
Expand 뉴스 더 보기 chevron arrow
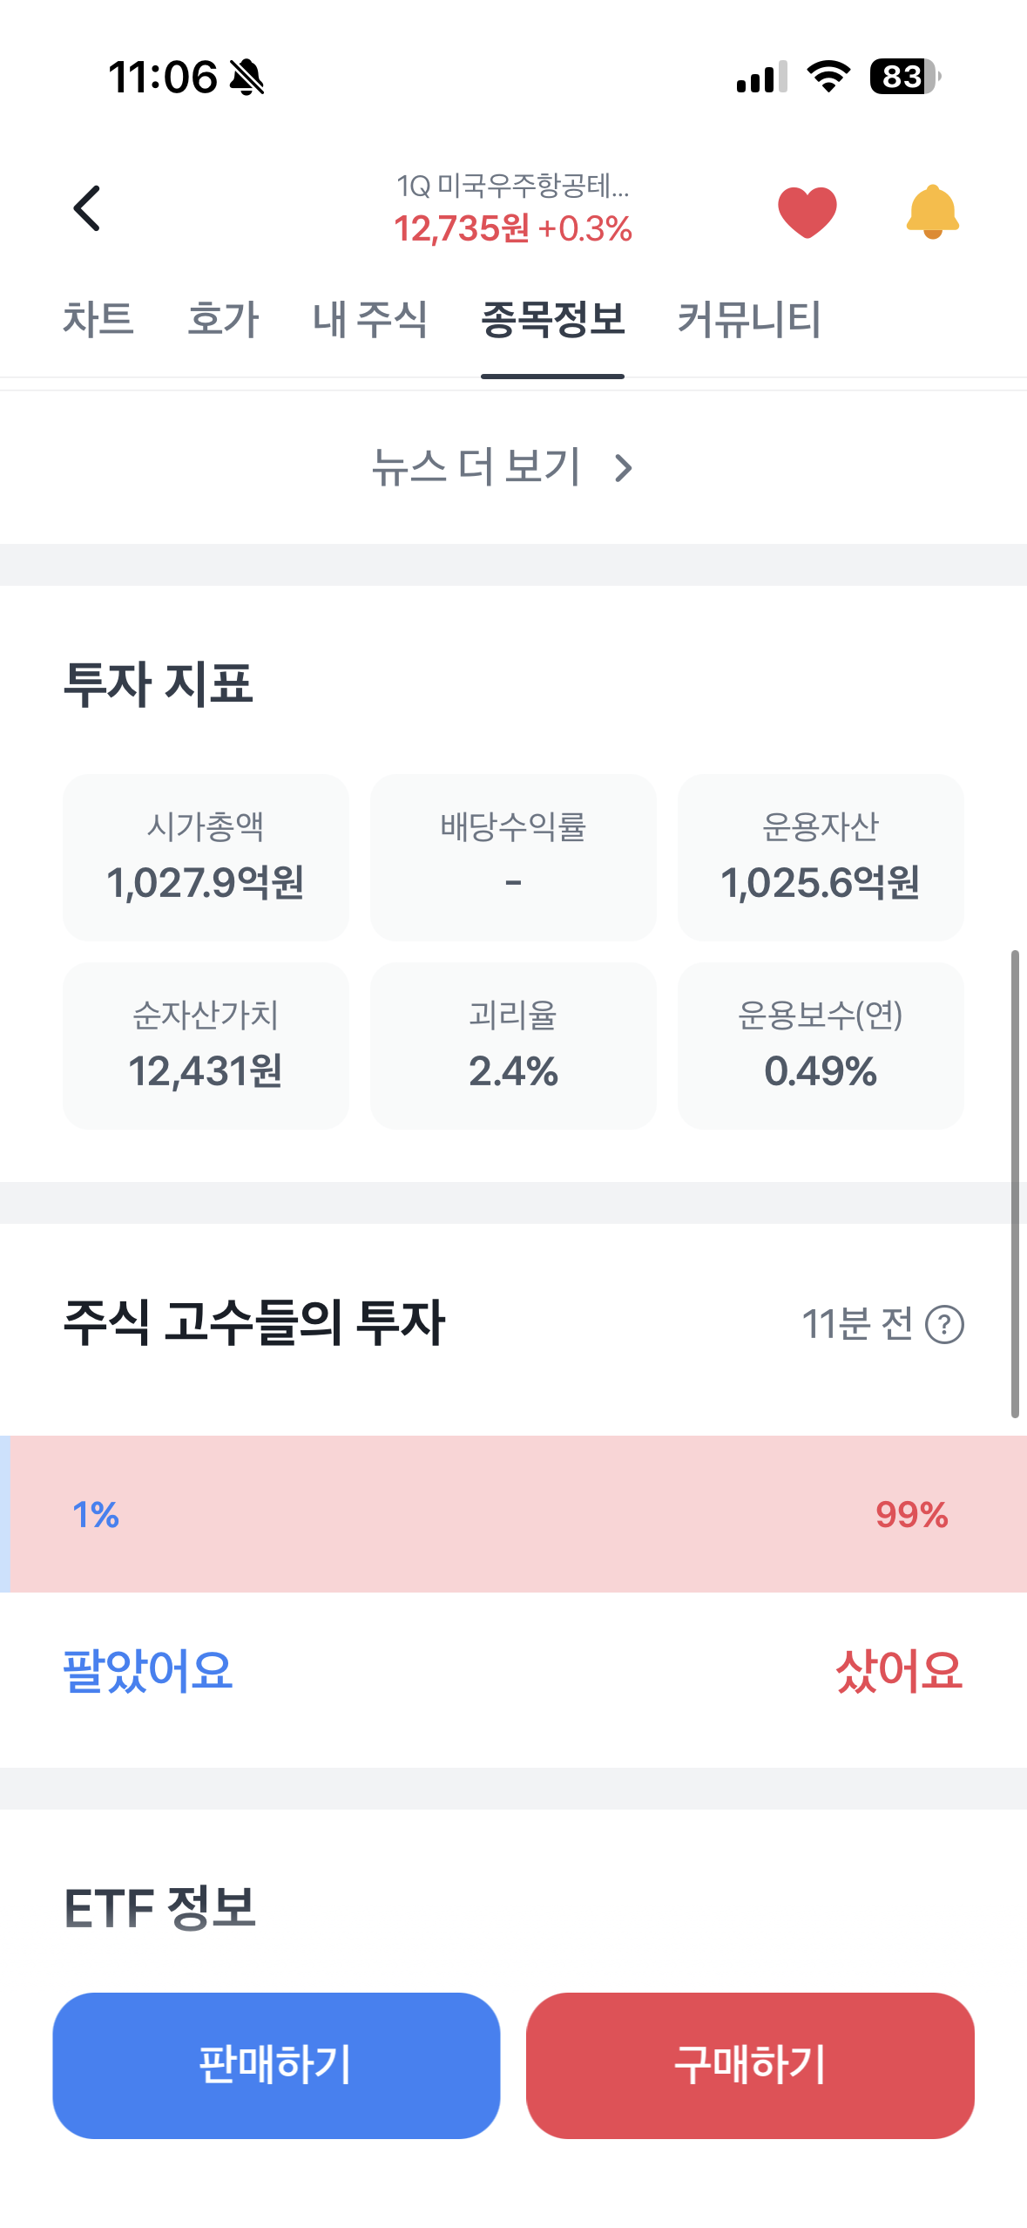623,468
